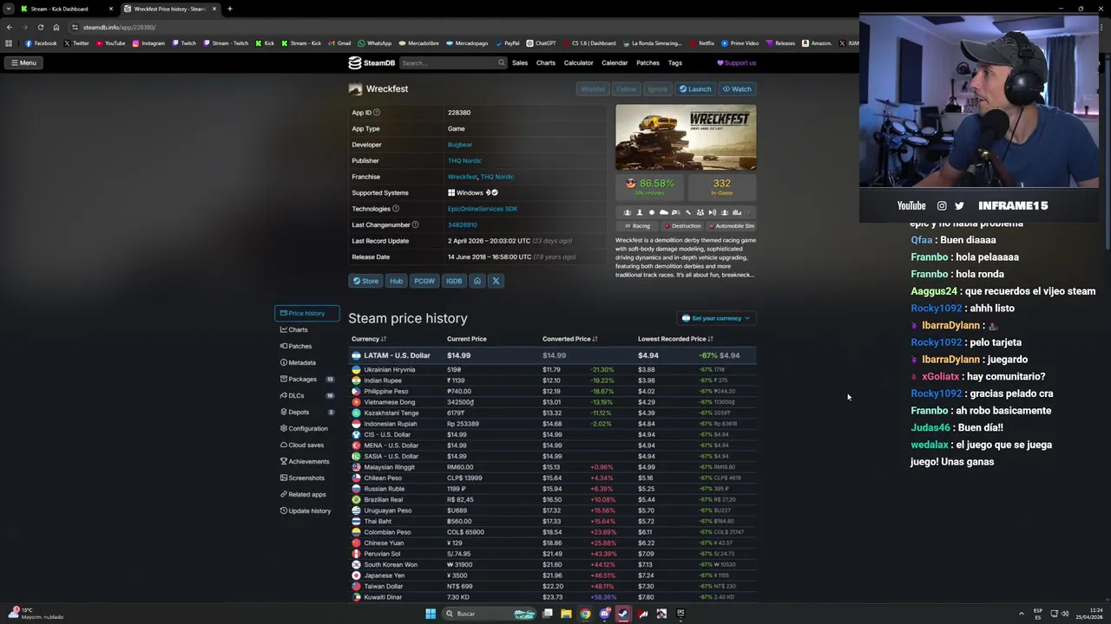Click the search magnifier icon in SteamDB
This screenshot has width=1111, height=624.
coord(501,62)
